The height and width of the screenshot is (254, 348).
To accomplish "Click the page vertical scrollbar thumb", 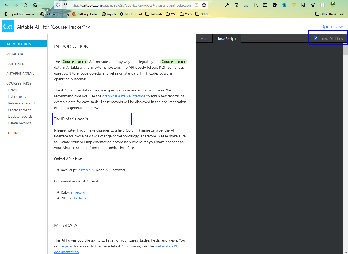I will tap(346, 49).
